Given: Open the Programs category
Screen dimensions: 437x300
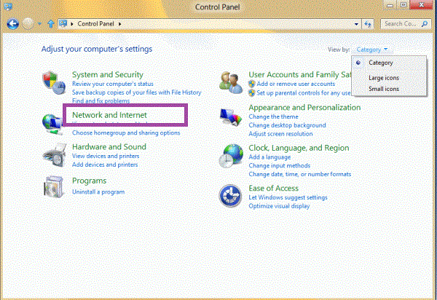Looking at the screenshot, I should [89, 181].
